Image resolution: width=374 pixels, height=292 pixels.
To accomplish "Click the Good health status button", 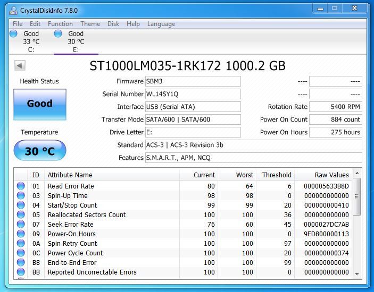I will [x=40, y=104].
